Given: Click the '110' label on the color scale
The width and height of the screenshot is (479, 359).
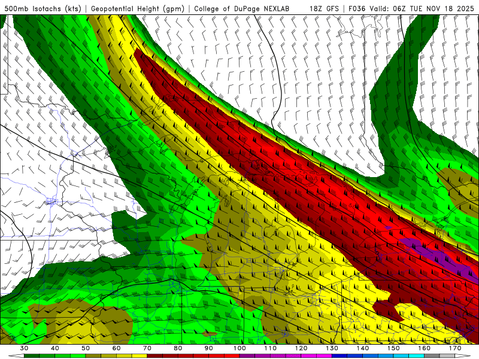Looking at the screenshot, I should coord(271,348).
